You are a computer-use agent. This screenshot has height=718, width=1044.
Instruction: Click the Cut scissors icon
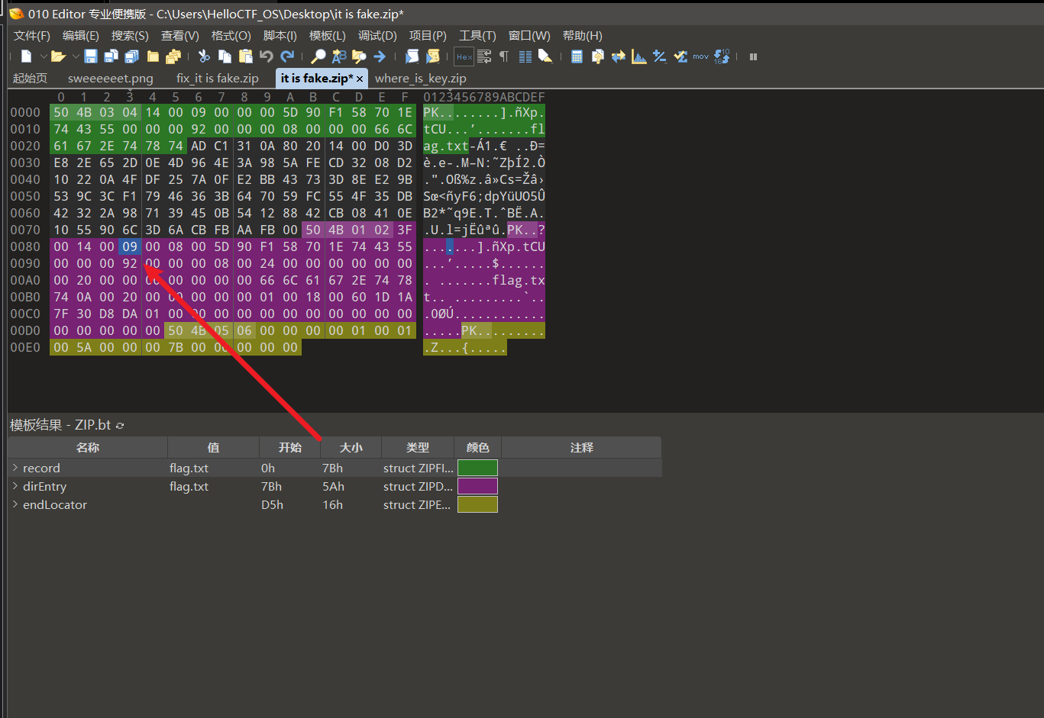pos(204,56)
